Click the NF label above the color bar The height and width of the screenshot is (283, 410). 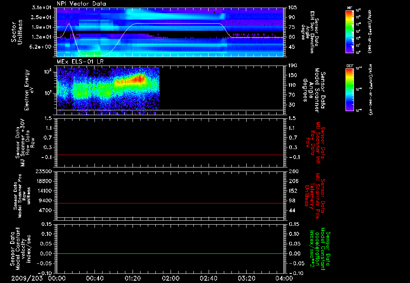350,8
